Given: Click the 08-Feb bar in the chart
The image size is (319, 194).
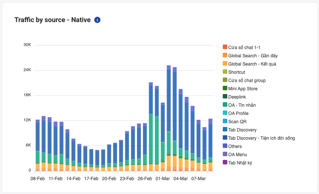Looking at the screenshot, I should (37, 145).
